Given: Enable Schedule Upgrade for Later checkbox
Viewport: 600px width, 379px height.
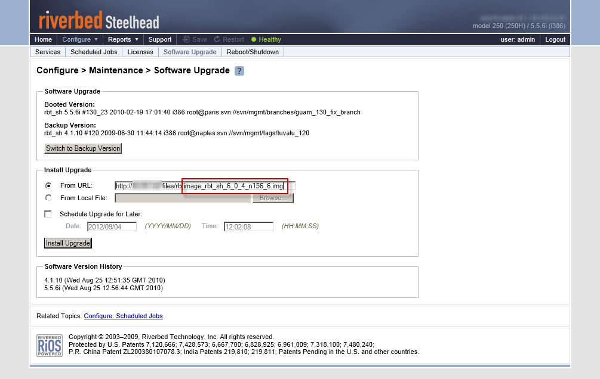Looking at the screenshot, I should [x=48, y=214].
